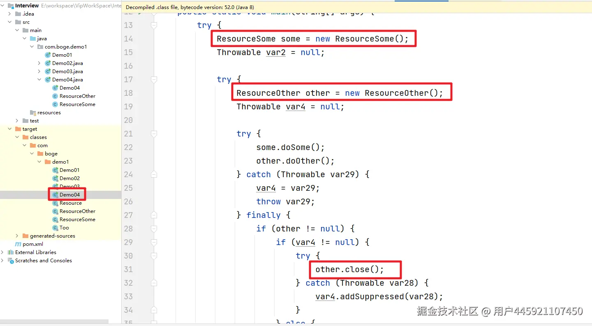Expand the Scratches and Consoles arrow

coord(2,261)
